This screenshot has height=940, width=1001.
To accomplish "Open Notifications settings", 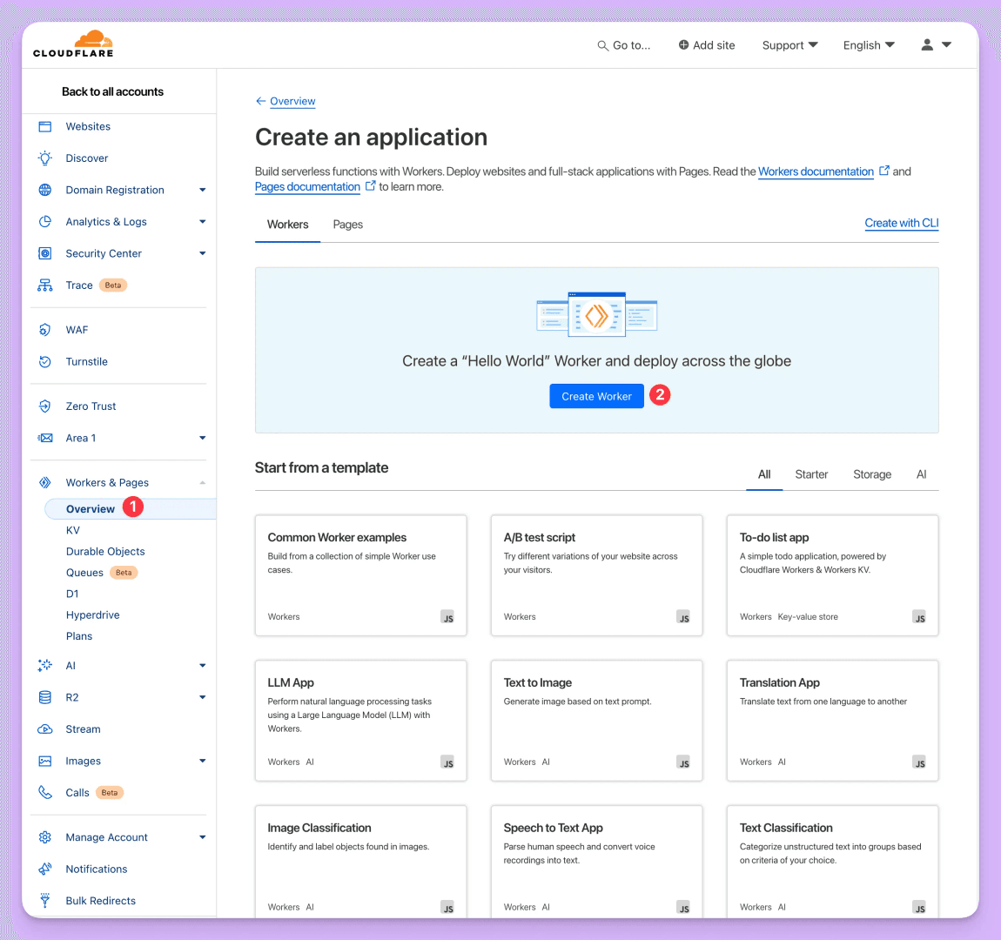I will pos(97,869).
